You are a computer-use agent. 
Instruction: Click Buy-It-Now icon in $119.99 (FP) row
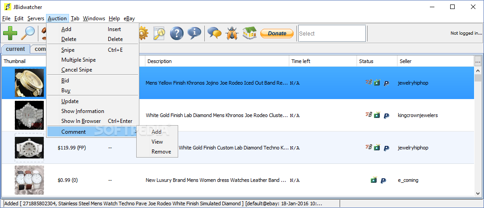(369, 147)
